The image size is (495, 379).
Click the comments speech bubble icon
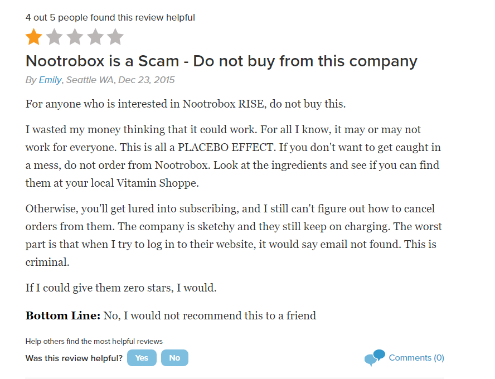click(x=375, y=357)
